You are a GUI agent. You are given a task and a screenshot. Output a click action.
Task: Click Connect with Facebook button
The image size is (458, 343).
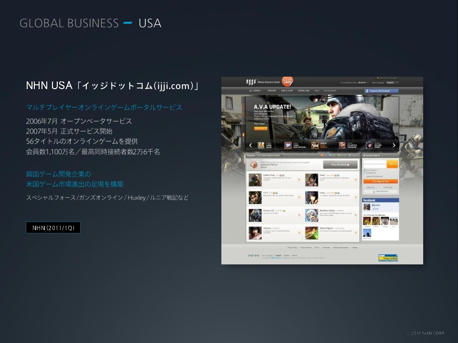pos(381,91)
